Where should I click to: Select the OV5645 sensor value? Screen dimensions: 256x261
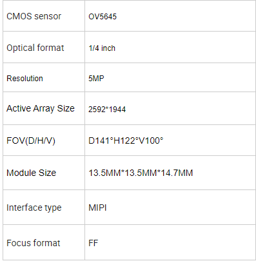103,17
